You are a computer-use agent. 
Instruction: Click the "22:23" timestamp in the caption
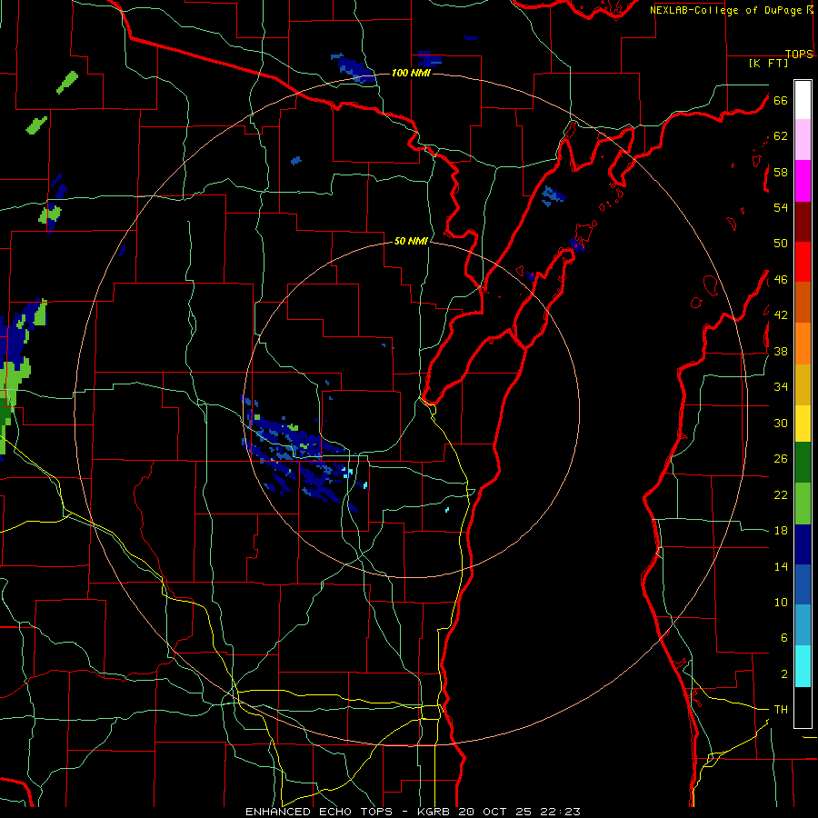point(560,812)
